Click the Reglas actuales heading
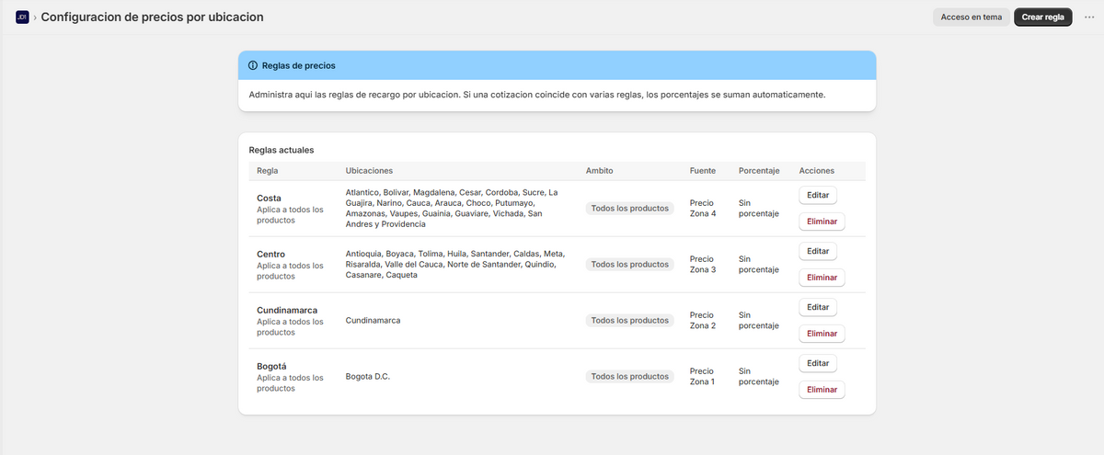 pos(282,150)
